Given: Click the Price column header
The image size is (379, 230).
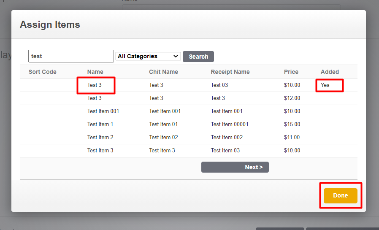Looking at the screenshot, I should (291, 72).
